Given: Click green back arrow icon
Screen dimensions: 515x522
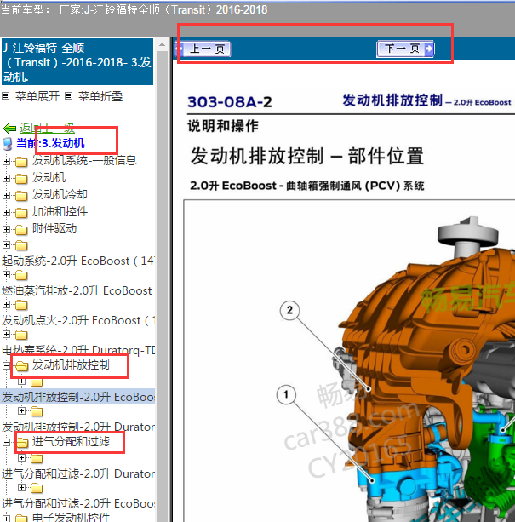Looking at the screenshot, I should pos(9,129).
